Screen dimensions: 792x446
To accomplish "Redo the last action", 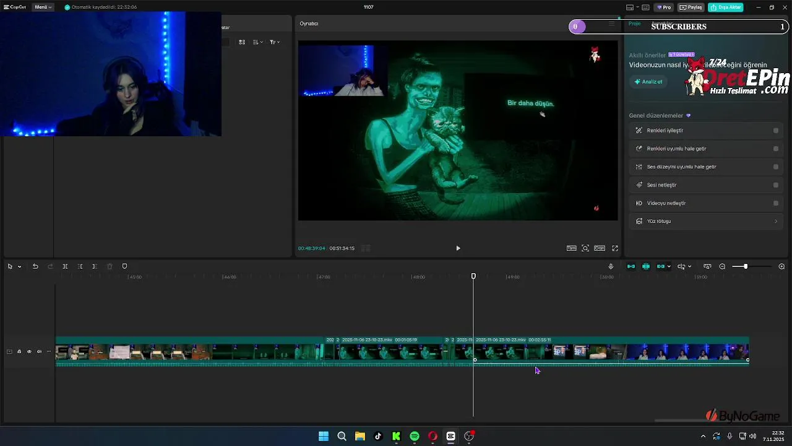I will (50, 266).
